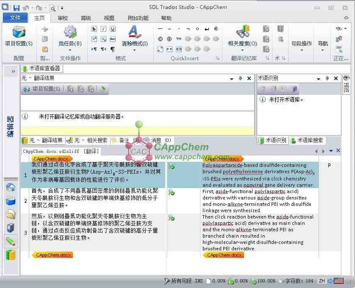
Task: Click the segment 2 status icon
Action: click(x=172, y=192)
